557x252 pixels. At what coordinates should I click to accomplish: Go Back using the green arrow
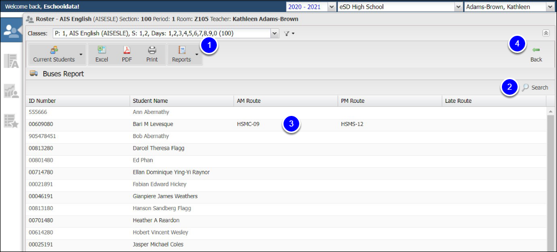[536, 54]
